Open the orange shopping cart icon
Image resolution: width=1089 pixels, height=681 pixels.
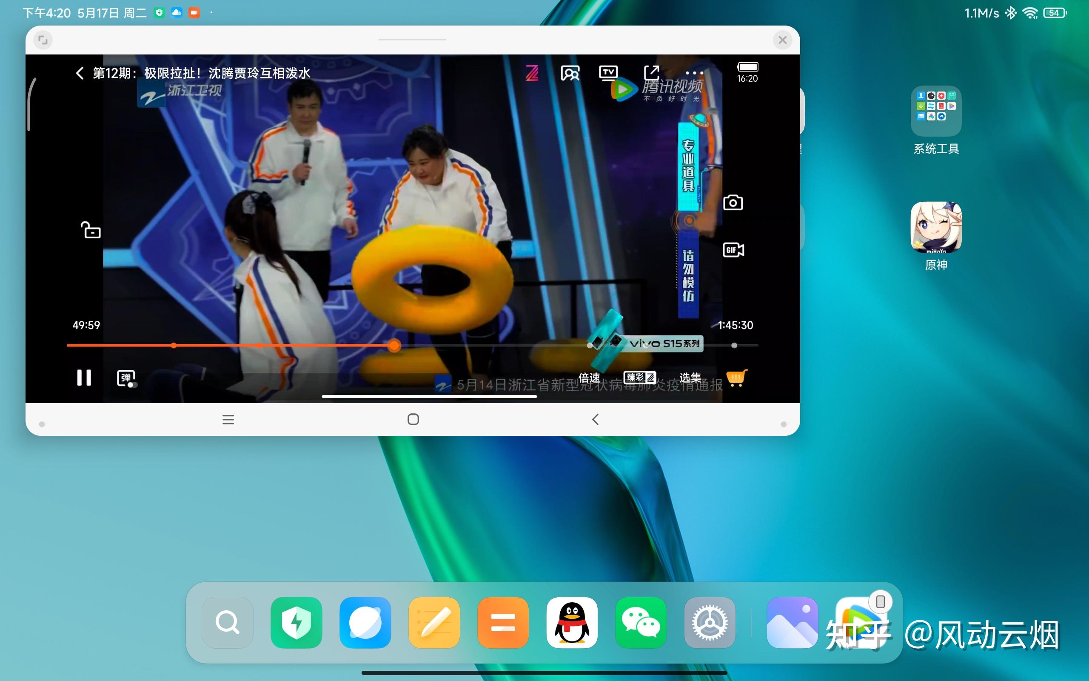[x=737, y=378]
